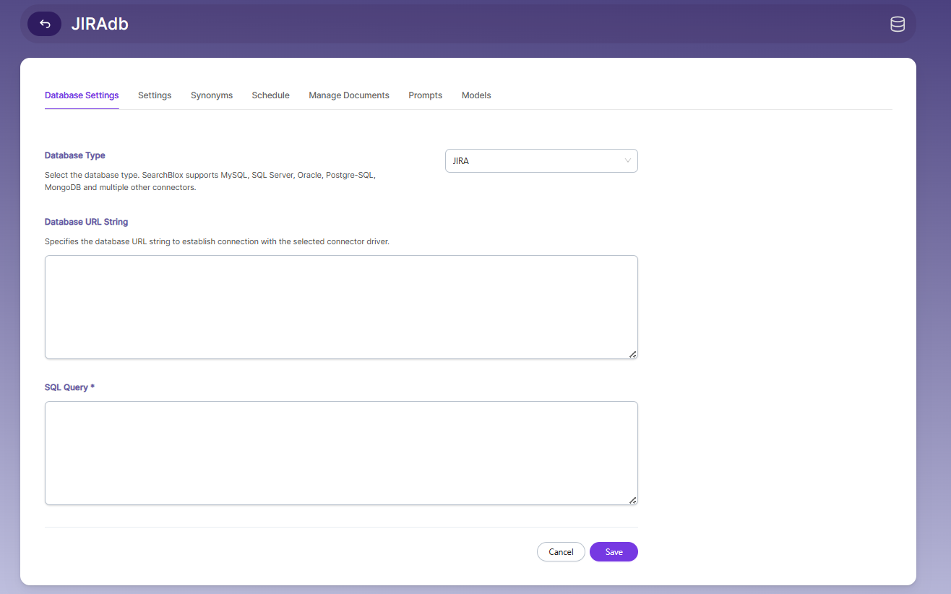The height and width of the screenshot is (594, 951).
Task: Click the SQL Query * label
Action: click(69, 387)
